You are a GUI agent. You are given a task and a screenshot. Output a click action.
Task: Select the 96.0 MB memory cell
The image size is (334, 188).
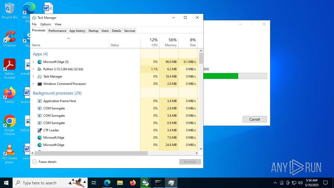[169, 62]
